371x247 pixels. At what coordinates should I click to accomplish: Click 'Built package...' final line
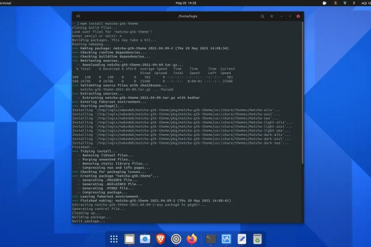[x=88, y=221]
